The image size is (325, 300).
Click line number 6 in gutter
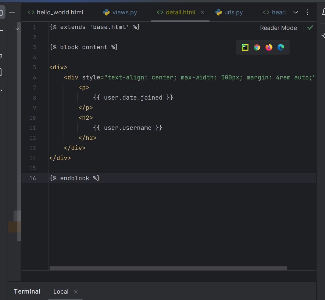[34, 78]
